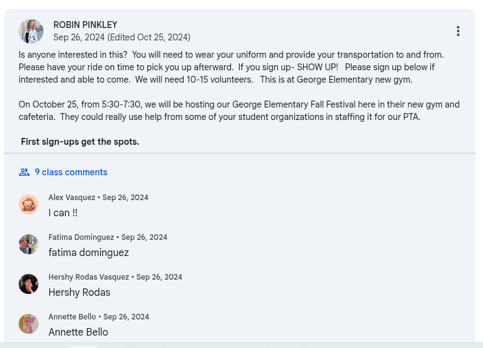483x348 pixels.
Task: Click the lowercase "fatima dominguez" comment text
Action: (x=89, y=253)
